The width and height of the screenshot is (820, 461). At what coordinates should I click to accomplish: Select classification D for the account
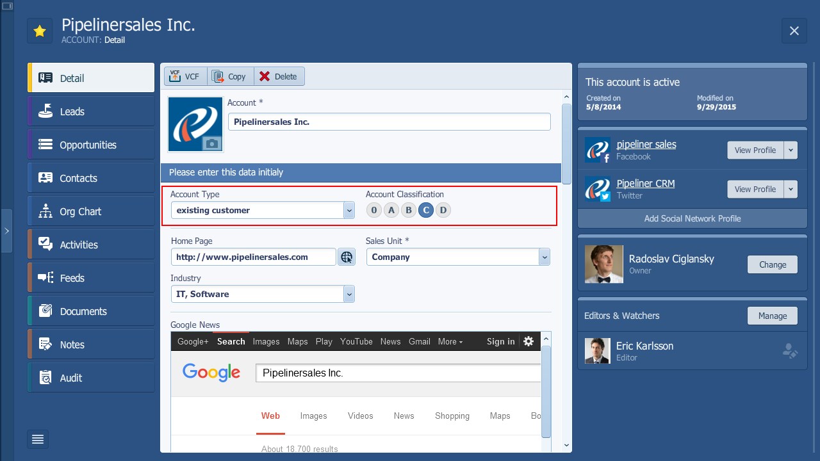tap(443, 209)
